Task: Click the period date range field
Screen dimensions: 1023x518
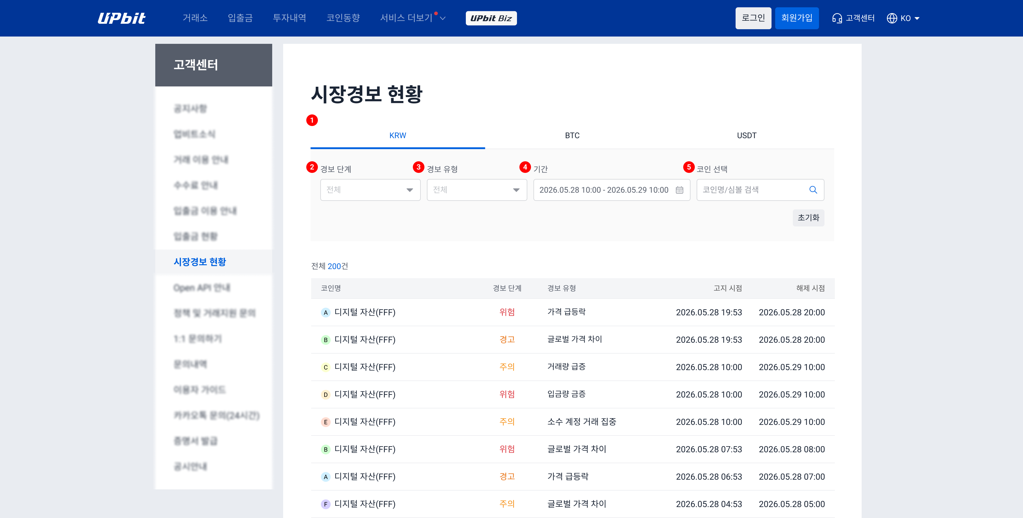Action: click(x=612, y=190)
